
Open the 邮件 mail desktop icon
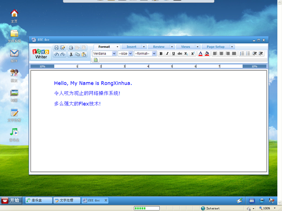click(14, 56)
